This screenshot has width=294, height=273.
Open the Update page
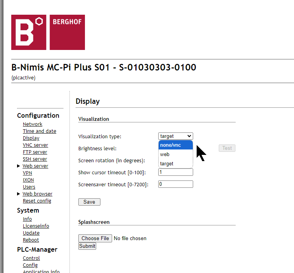(x=31, y=233)
